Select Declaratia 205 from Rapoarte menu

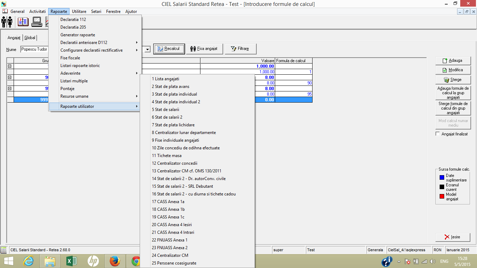pyautogui.click(x=95, y=27)
